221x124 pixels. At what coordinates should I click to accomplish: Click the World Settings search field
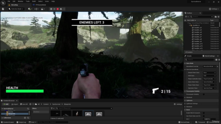(200, 60)
